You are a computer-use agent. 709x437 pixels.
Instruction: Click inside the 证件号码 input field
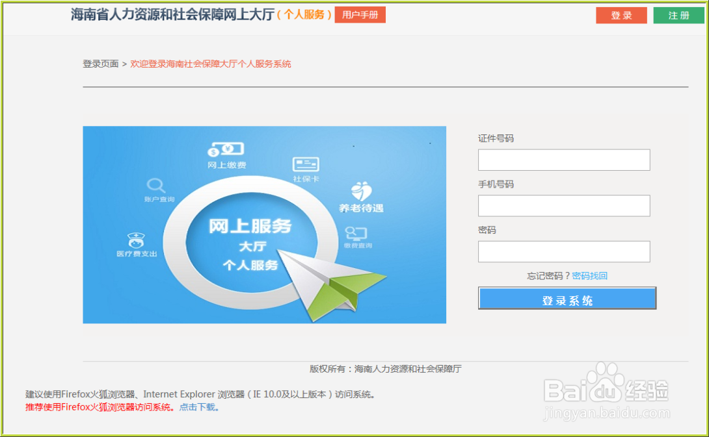tap(563, 160)
